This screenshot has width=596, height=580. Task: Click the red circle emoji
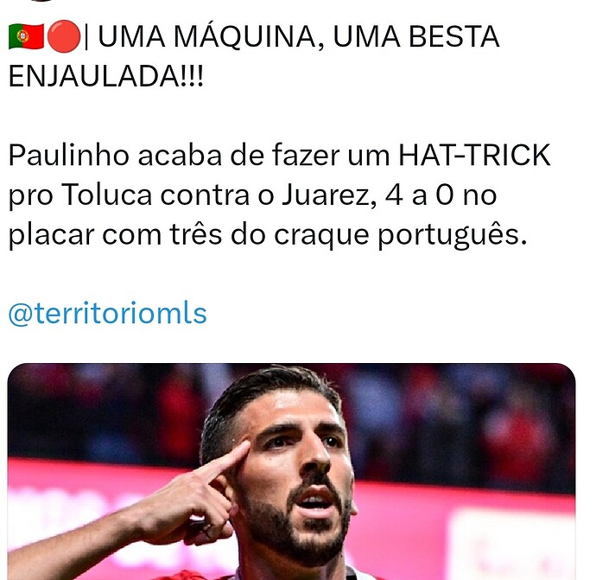pyautogui.click(x=63, y=36)
